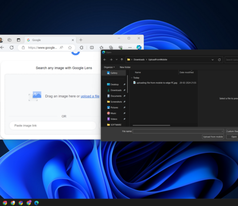Viewport: 238px width, 206px height.
Task: Click the Upload from mobile button
Action: (213, 137)
